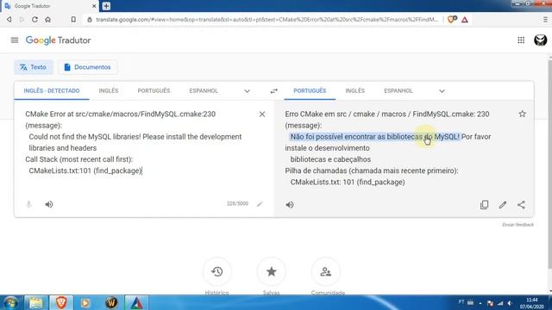Select INGLÊS - DETECTADO source tab
The width and height of the screenshot is (552, 310).
pyautogui.click(x=52, y=90)
